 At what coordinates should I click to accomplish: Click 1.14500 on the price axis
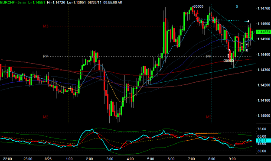tap(264, 39)
